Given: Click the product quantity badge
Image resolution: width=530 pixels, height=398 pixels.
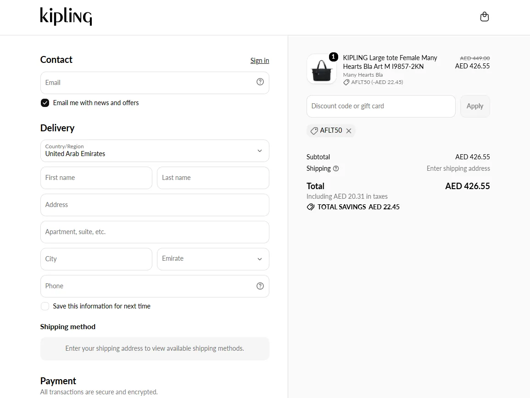Looking at the screenshot, I should click(333, 57).
